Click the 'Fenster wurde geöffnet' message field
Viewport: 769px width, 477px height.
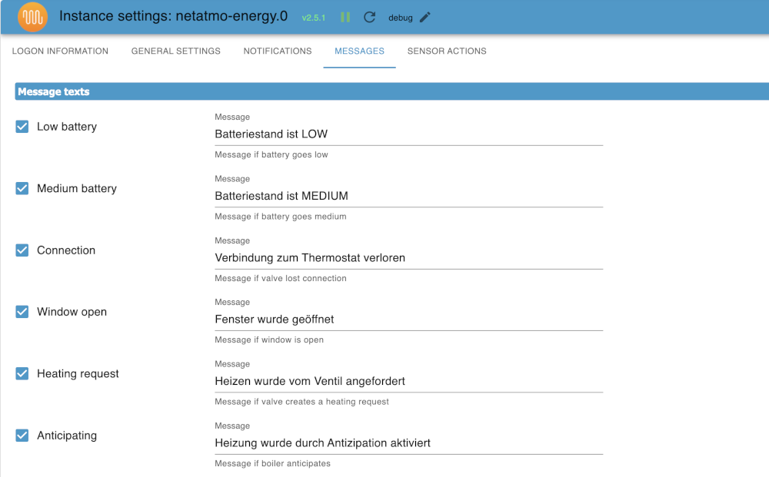[x=408, y=320]
